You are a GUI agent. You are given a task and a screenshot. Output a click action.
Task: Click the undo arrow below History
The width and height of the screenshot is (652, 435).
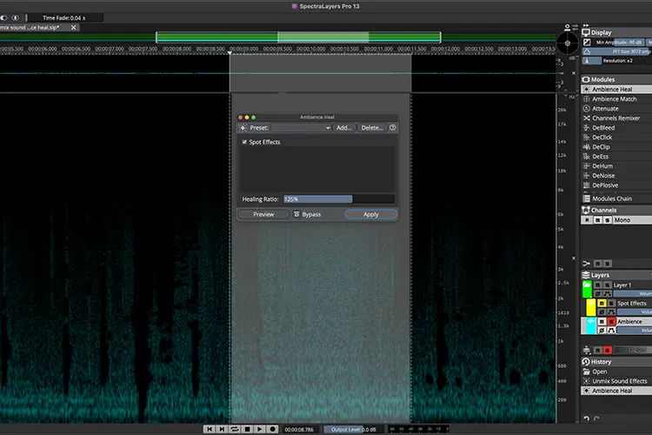click(586, 418)
